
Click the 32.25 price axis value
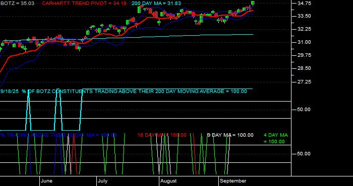(304, 29)
